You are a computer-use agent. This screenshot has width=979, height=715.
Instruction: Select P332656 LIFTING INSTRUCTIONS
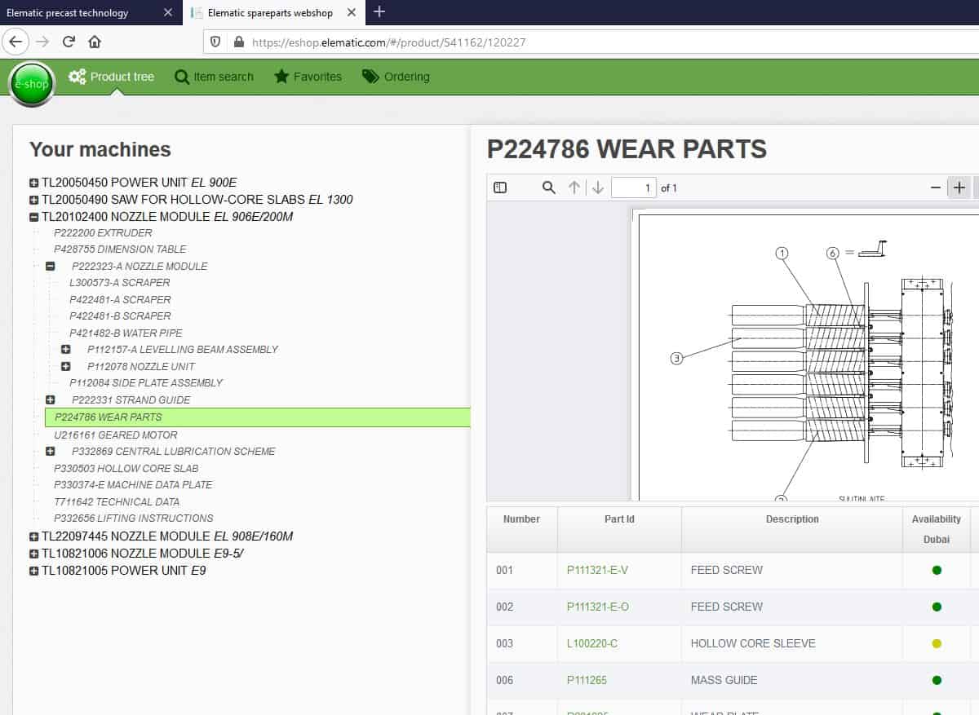[134, 518]
